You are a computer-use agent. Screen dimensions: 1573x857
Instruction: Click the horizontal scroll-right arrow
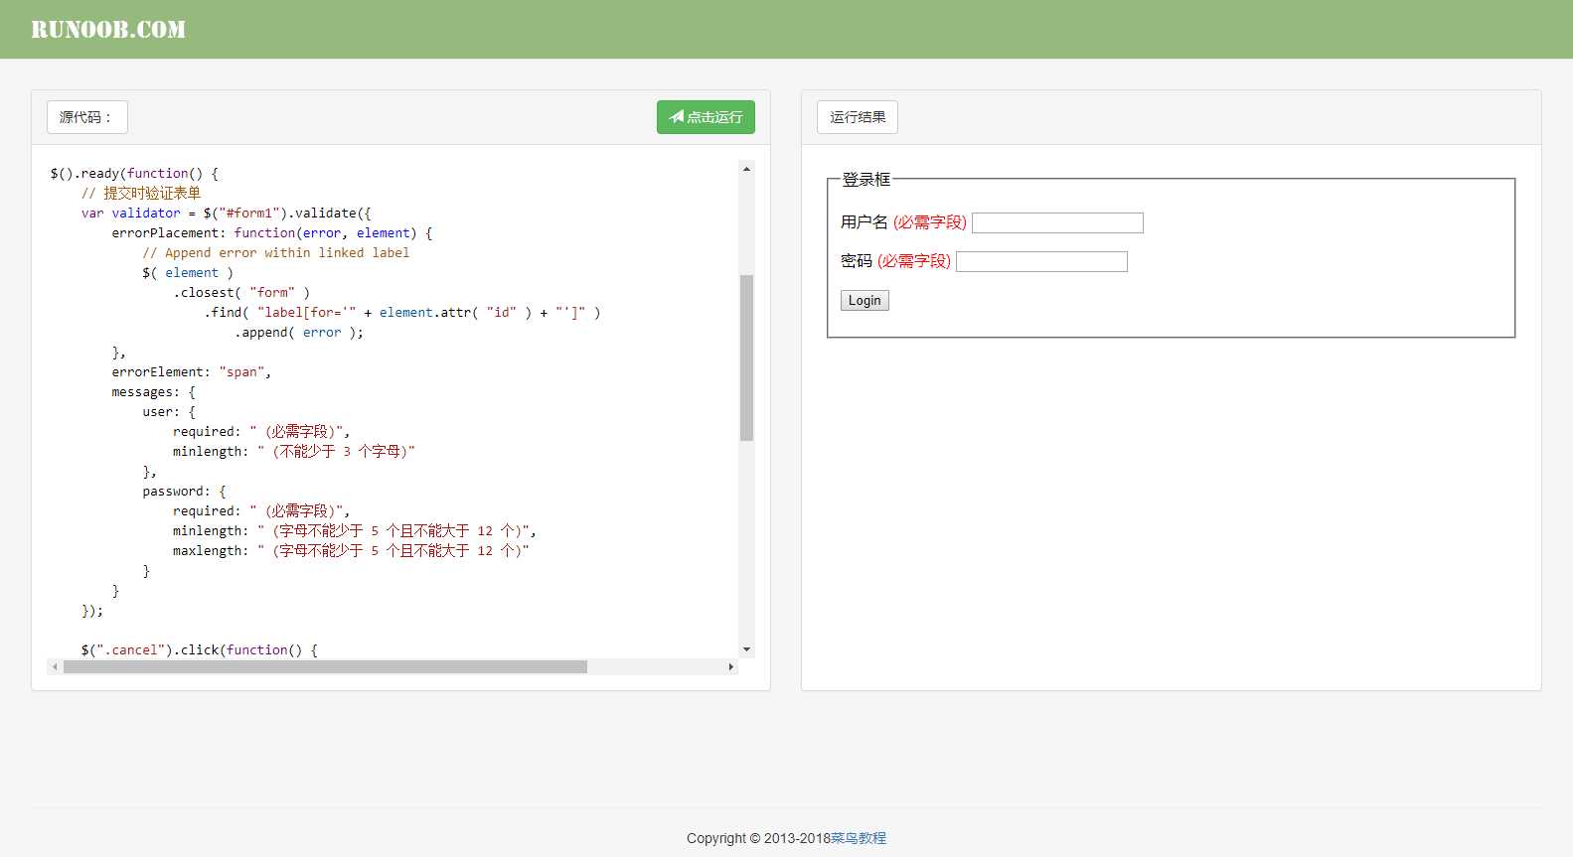tap(731, 667)
